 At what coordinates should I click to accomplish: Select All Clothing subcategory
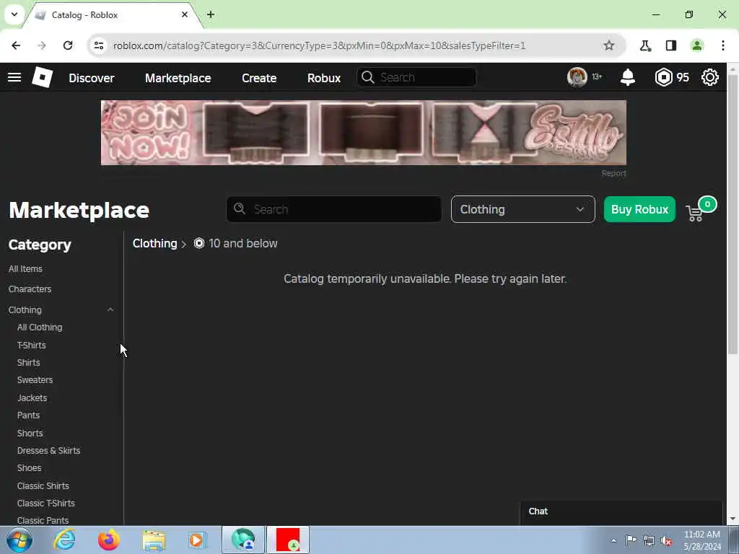[x=40, y=327]
